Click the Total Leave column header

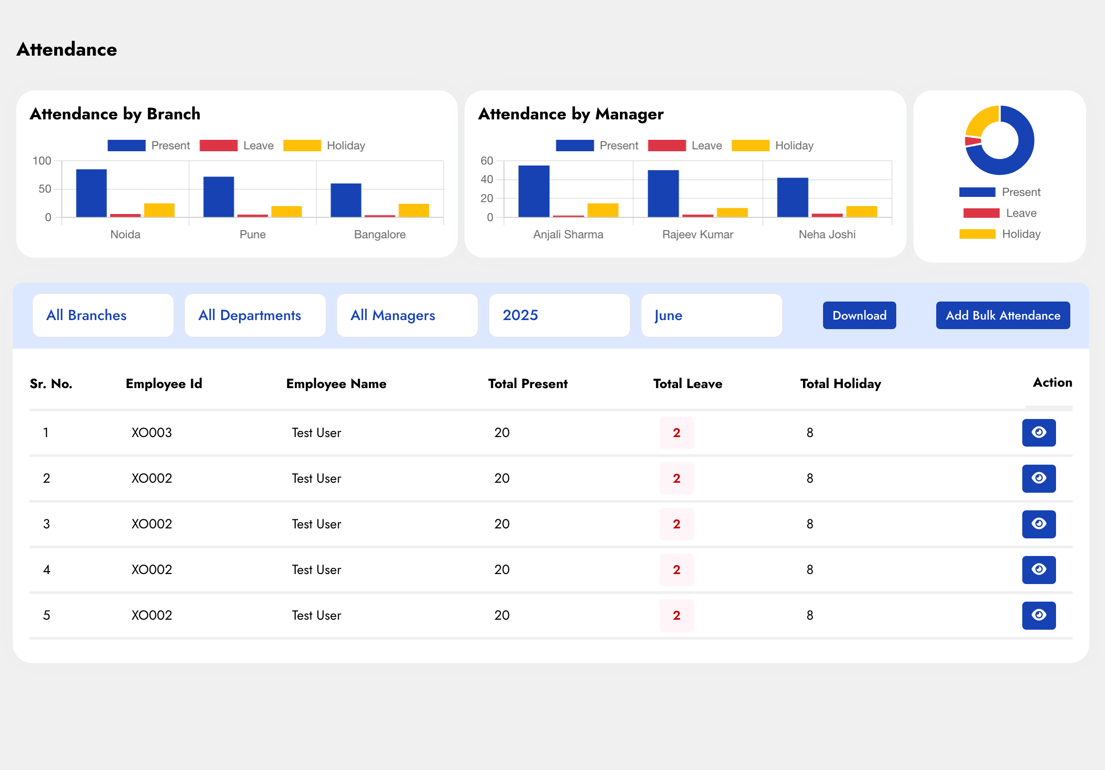[687, 384]
